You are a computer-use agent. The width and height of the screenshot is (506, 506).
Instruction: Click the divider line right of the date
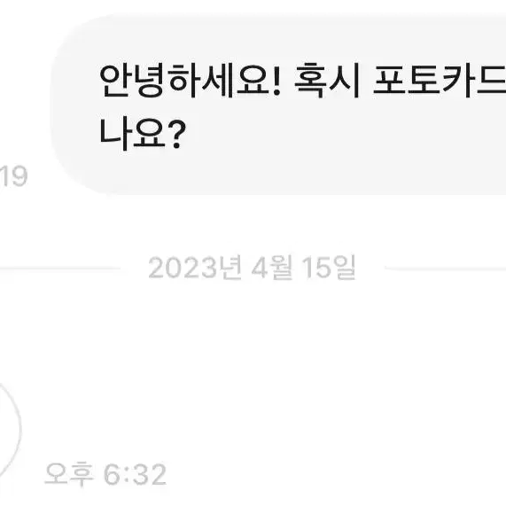446,269
